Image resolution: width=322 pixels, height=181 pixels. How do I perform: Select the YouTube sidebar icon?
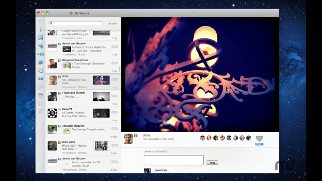click(x=41, y=54)
